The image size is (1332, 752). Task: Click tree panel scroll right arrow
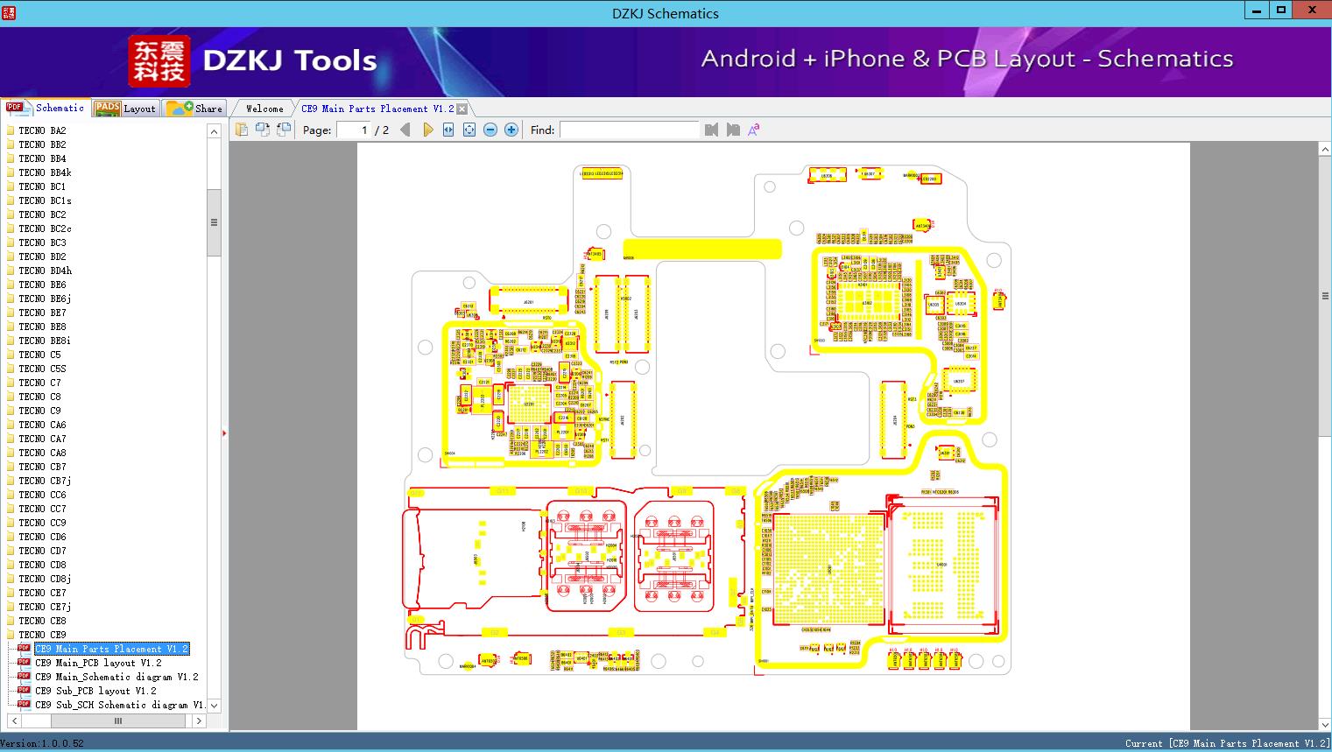click(x=199, y=720)
